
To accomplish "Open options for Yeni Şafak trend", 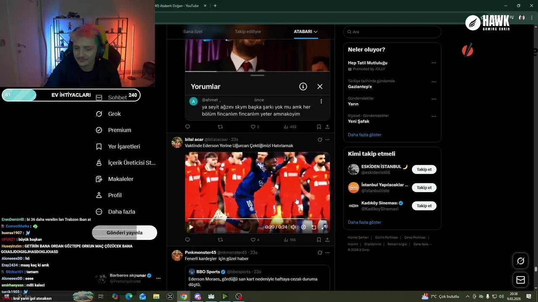I will click(434, 116).
